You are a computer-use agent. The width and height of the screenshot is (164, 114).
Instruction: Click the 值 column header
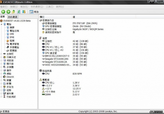point(104,17)
